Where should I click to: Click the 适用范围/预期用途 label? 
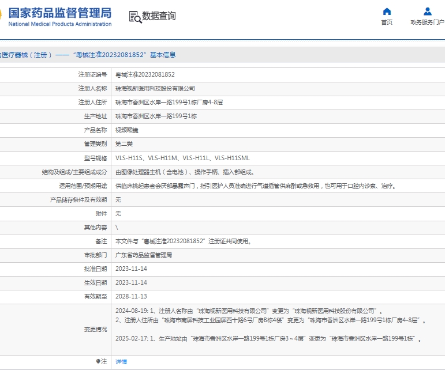[x=83, y=186]
